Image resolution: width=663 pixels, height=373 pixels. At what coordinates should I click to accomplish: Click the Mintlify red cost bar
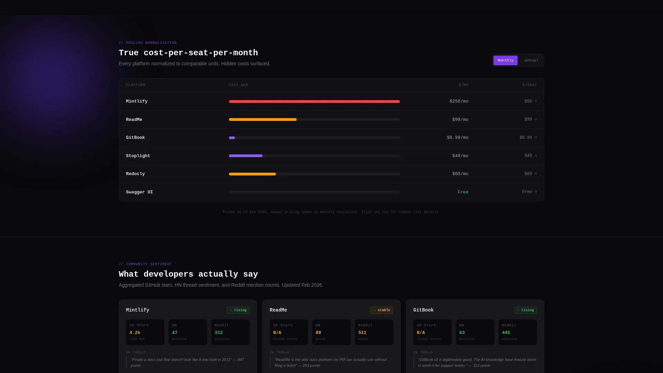(x=314, y=102)
